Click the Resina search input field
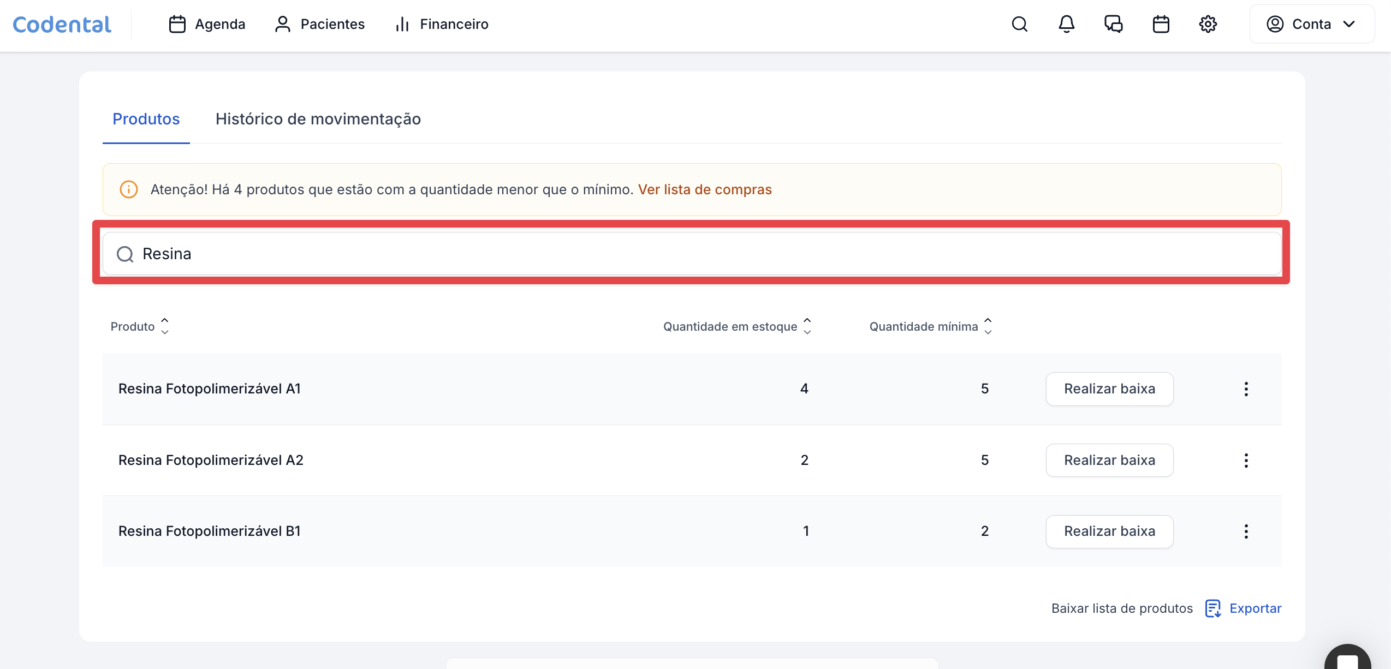1391x669 pixels. pyautogui.click(x=691, y=254)
